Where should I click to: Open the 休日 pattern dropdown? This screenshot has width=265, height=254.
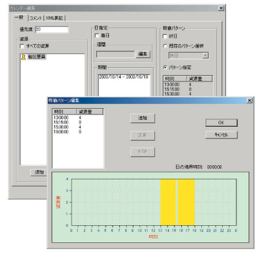(206, 56)
